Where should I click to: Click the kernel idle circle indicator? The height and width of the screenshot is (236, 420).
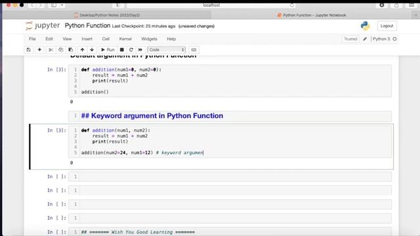(x=394, y=39)
